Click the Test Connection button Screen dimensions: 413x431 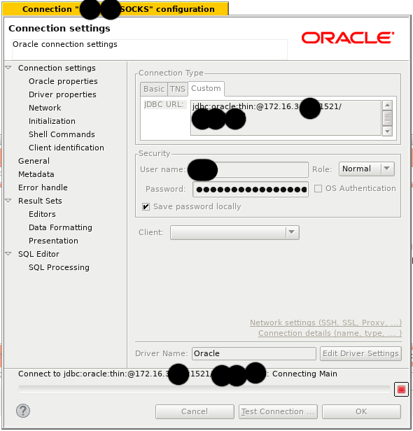coord(278,411)
